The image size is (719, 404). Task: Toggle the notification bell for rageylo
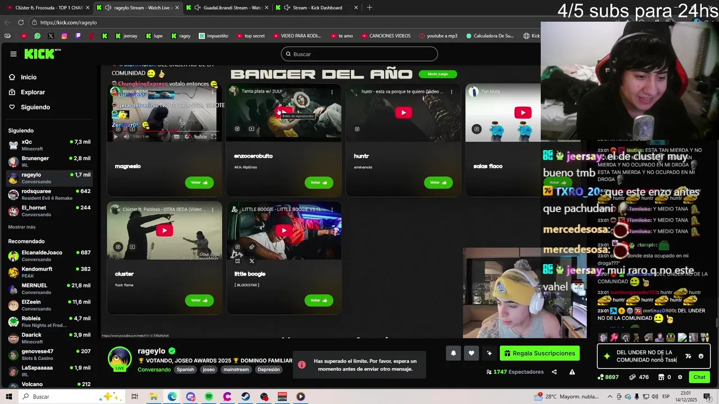pos(453,353)
